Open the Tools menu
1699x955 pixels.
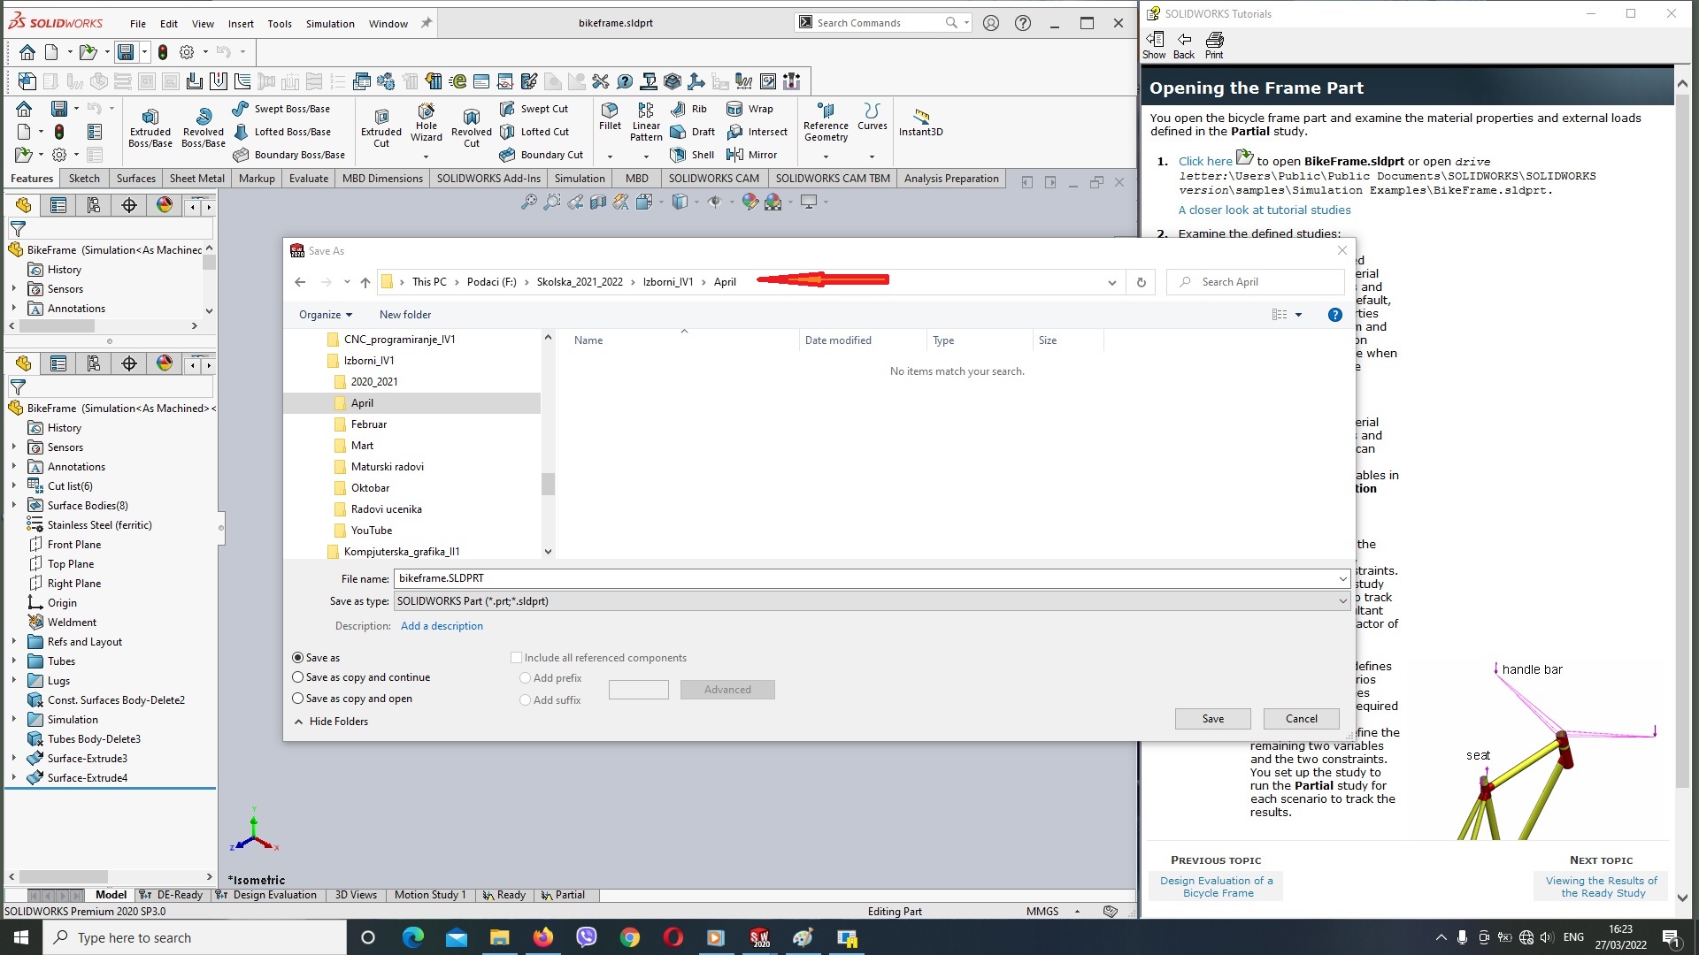coord(280,24)
